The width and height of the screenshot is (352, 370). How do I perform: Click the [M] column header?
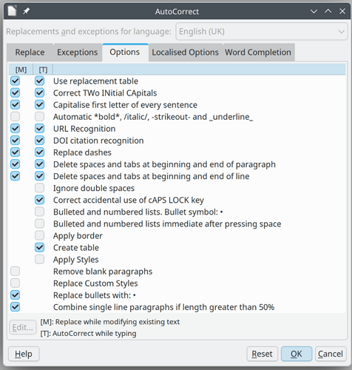[21, 70]
